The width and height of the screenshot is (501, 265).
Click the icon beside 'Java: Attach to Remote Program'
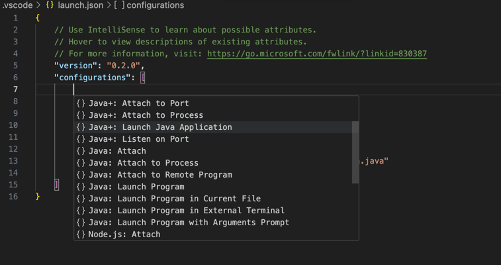click(81, 175)
